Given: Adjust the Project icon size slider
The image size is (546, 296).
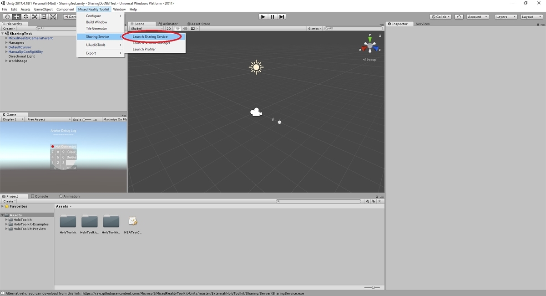Looking at the screenshot, I should [373, 287].
